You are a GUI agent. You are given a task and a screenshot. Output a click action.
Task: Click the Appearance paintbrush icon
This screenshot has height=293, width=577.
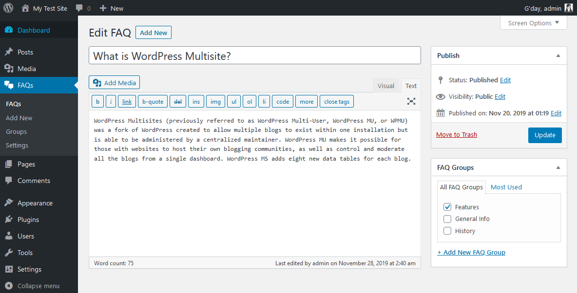[x=9, y=203]
